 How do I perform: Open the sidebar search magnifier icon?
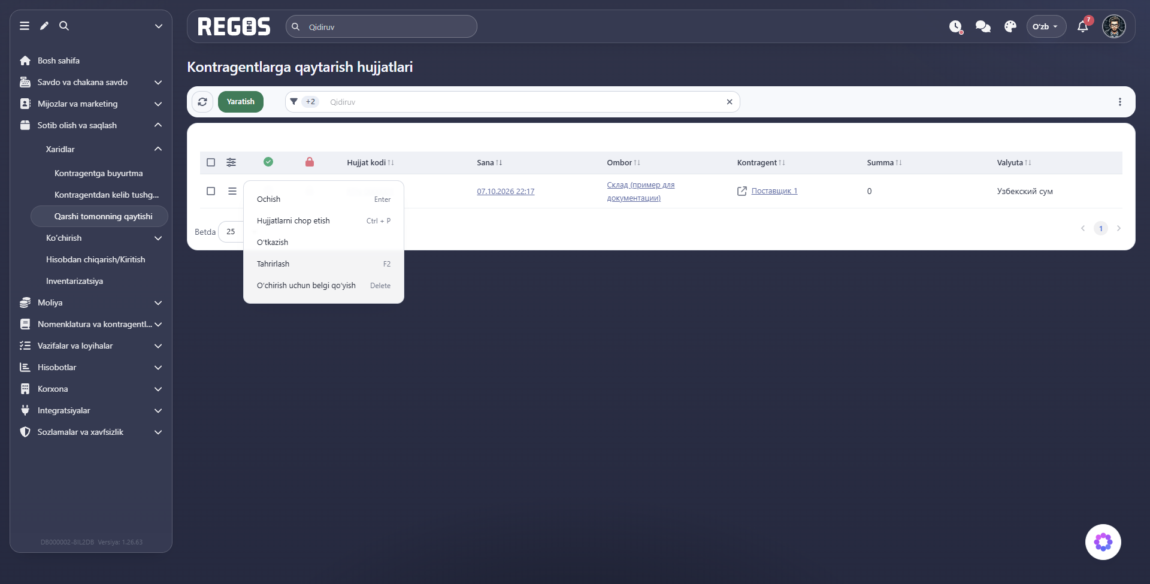(x=64, y=26)
